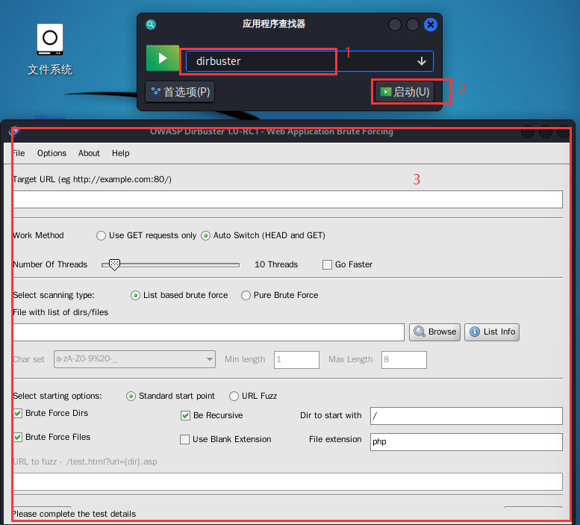Click the 启动(U) launch button
This screenshot has width=580, height=525.
[405, 92]
